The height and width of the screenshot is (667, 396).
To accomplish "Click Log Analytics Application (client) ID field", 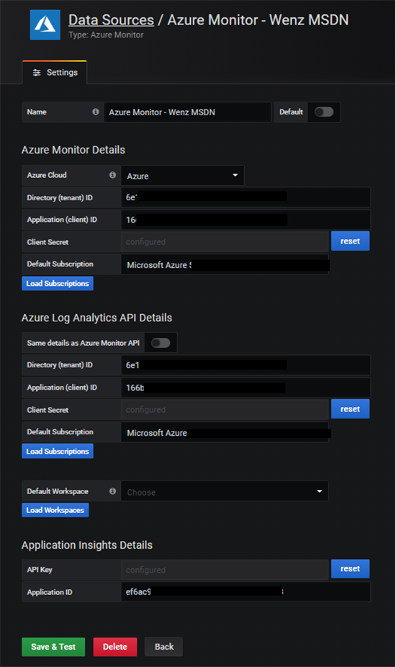I will pos(246,388).
